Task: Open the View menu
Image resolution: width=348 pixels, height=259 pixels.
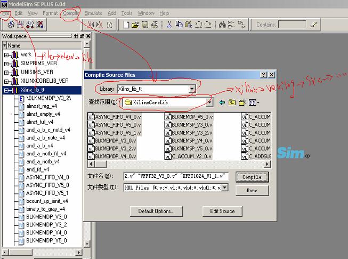Action: 33,13
